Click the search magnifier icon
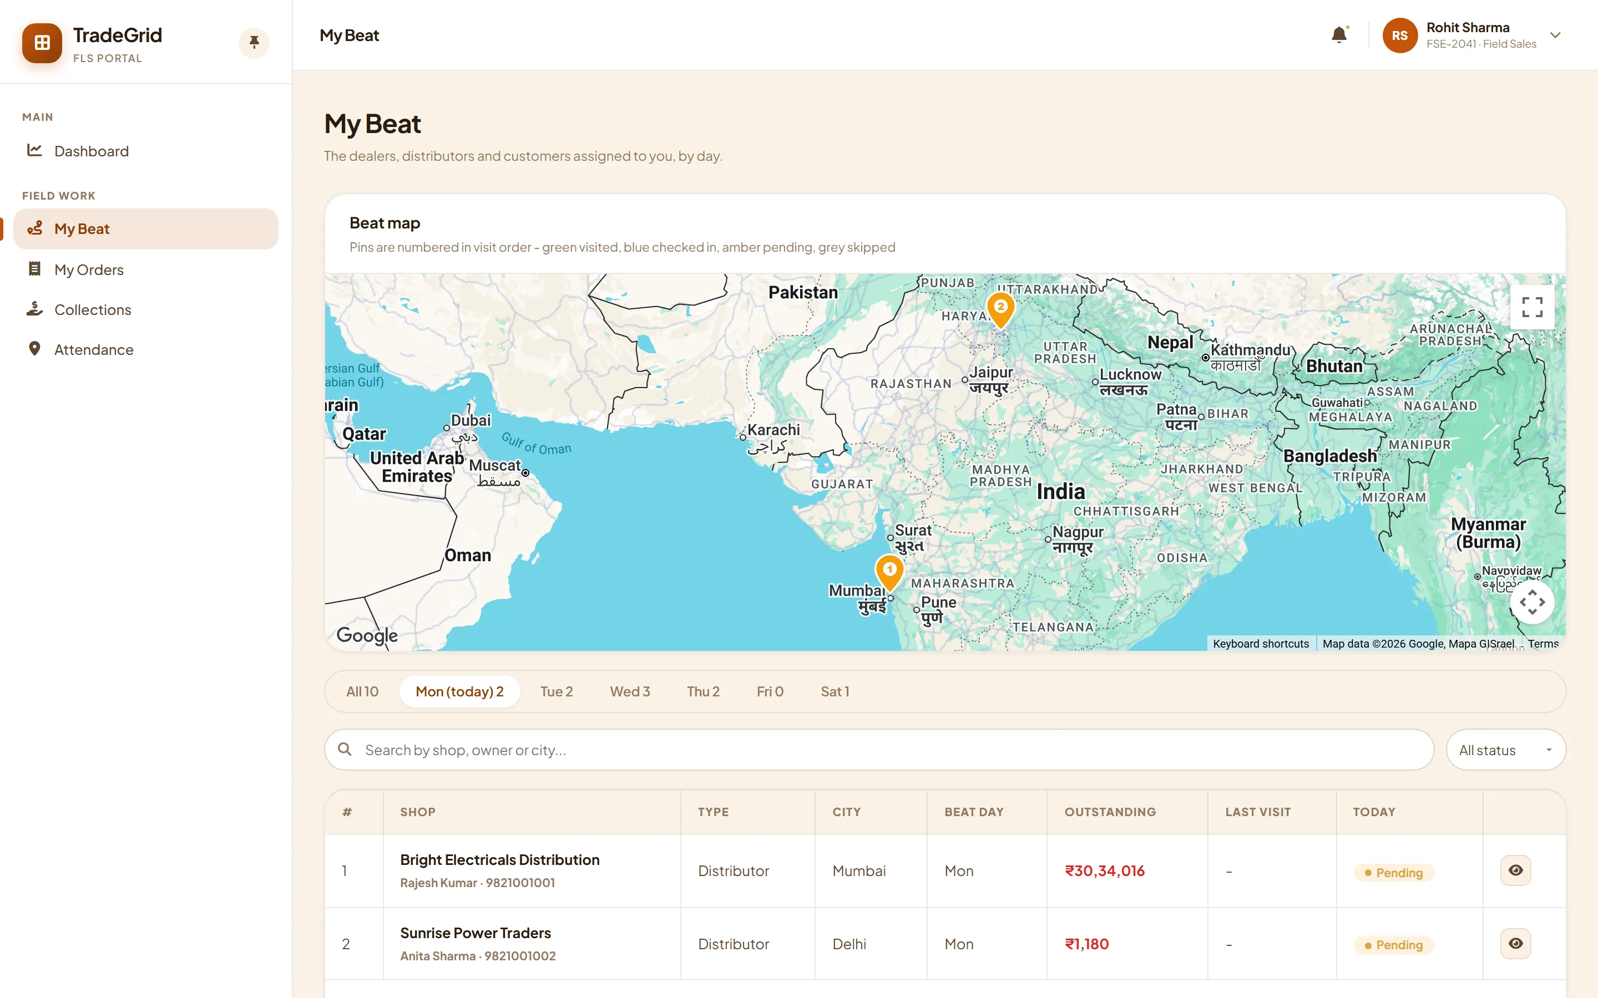1598x998 pixels. tap(345, 749)
